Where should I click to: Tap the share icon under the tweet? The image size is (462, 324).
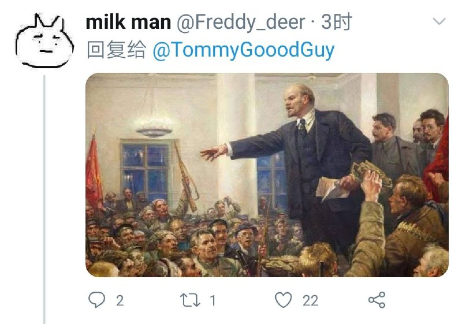pos(377,300)
